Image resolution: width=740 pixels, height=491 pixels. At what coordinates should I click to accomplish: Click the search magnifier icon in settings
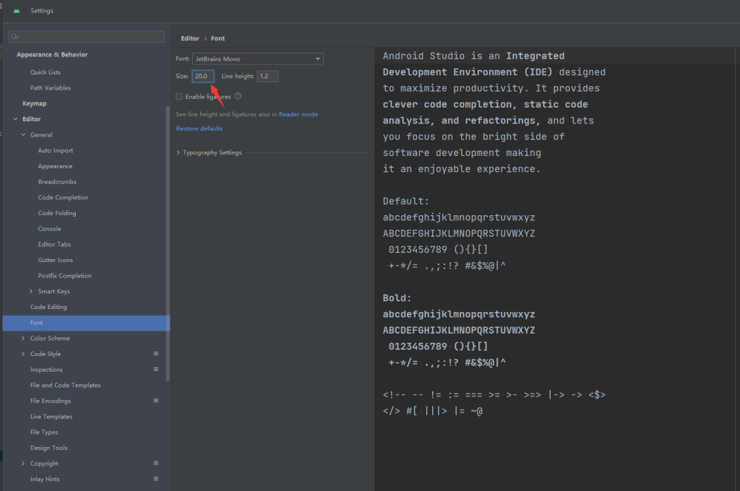tap(14, 36)
